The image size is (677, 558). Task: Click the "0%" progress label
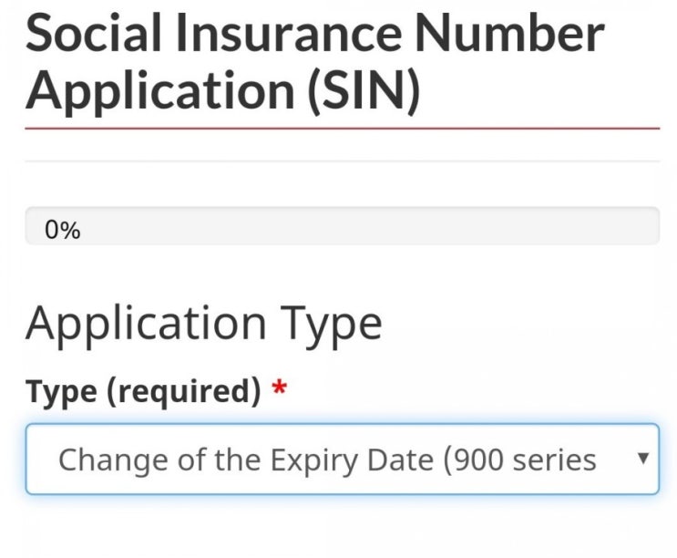[62, 231]
